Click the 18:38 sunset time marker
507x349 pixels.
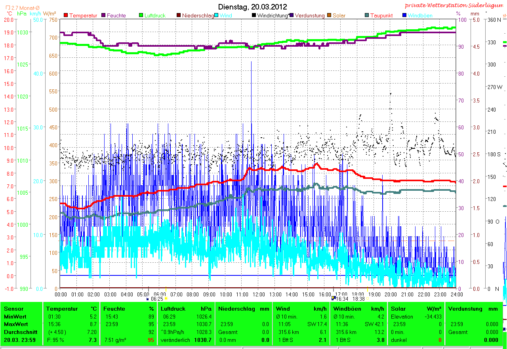[358, 299]
